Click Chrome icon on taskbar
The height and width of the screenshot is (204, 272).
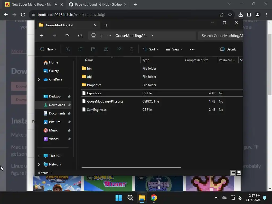coord(154,198)
